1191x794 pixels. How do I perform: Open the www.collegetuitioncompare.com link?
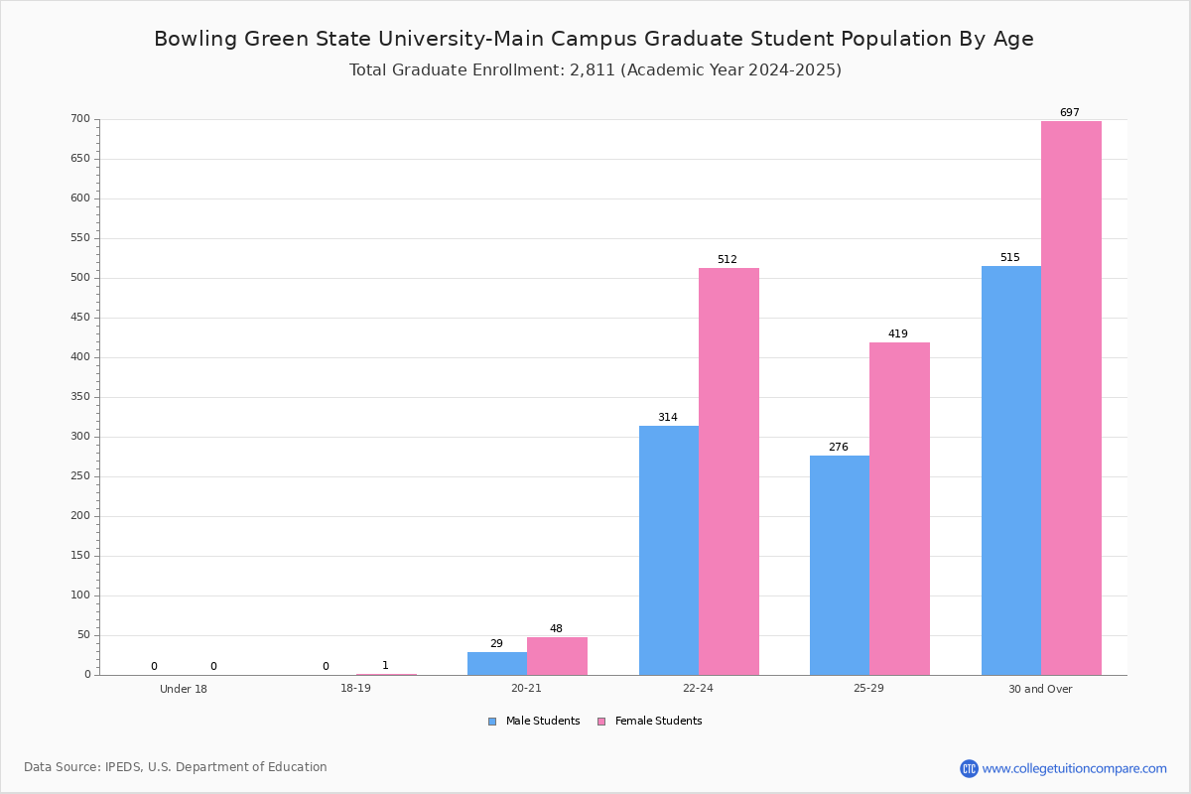point(1074,768)
